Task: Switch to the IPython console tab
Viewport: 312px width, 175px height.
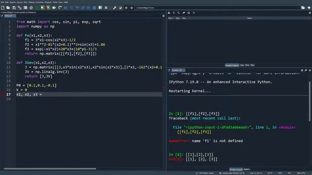Action: [x=236, y=170]
